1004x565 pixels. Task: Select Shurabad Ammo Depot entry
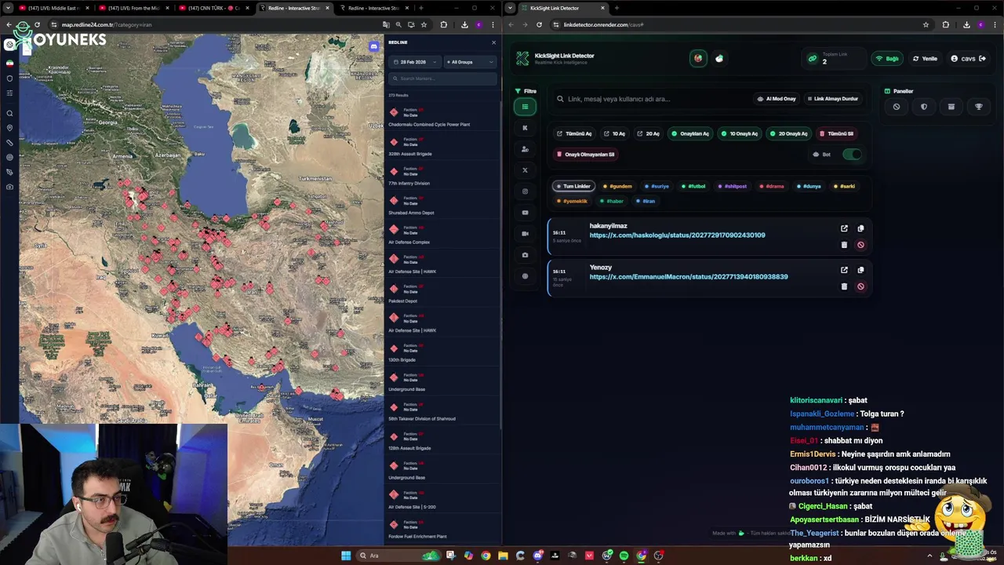[442, 205]
